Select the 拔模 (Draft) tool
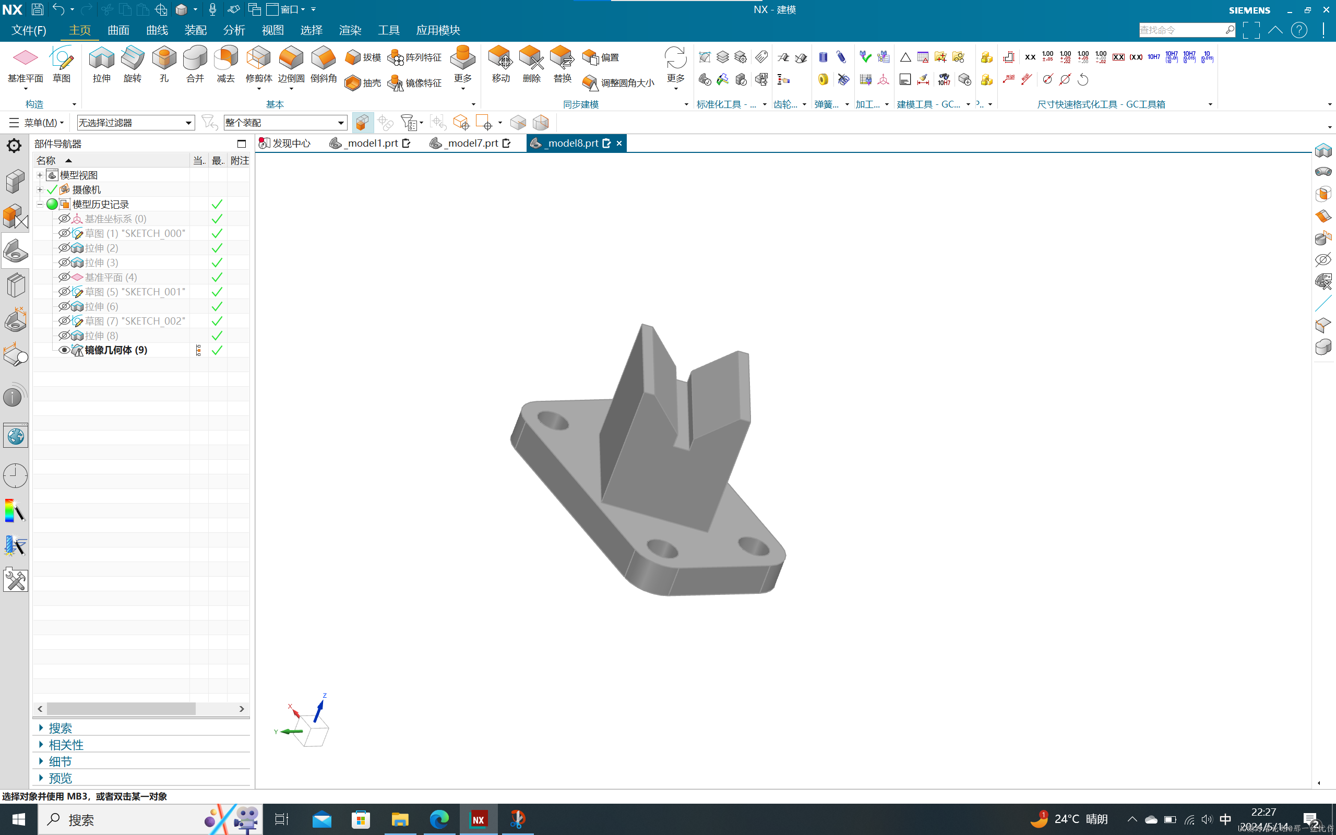The height and width of the screenshot is (835, 1336). (x=363, y=57)
